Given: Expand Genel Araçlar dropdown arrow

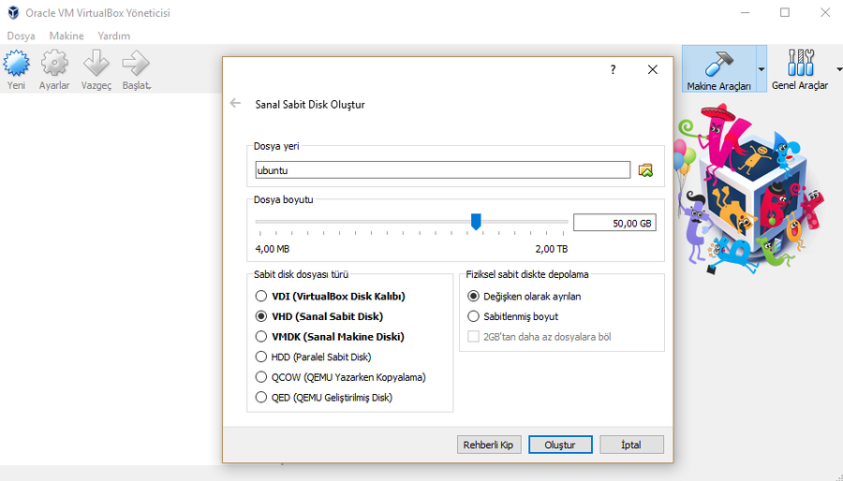Looking at the screenshot, I should tap(837, 69).
